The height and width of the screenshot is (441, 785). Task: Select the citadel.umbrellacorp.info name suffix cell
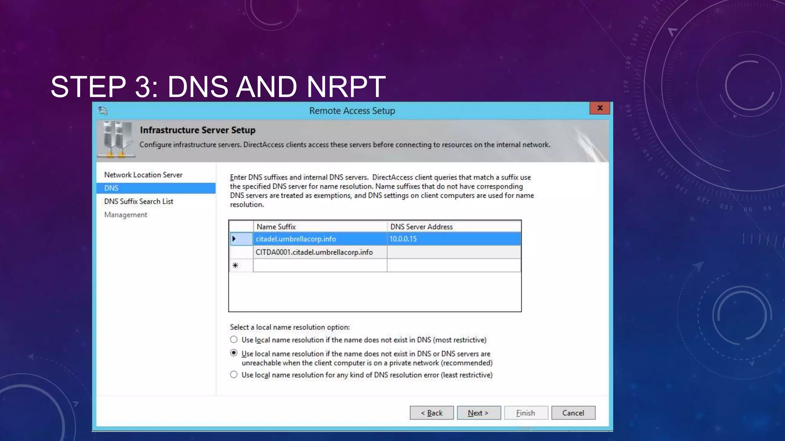point(320,239)
